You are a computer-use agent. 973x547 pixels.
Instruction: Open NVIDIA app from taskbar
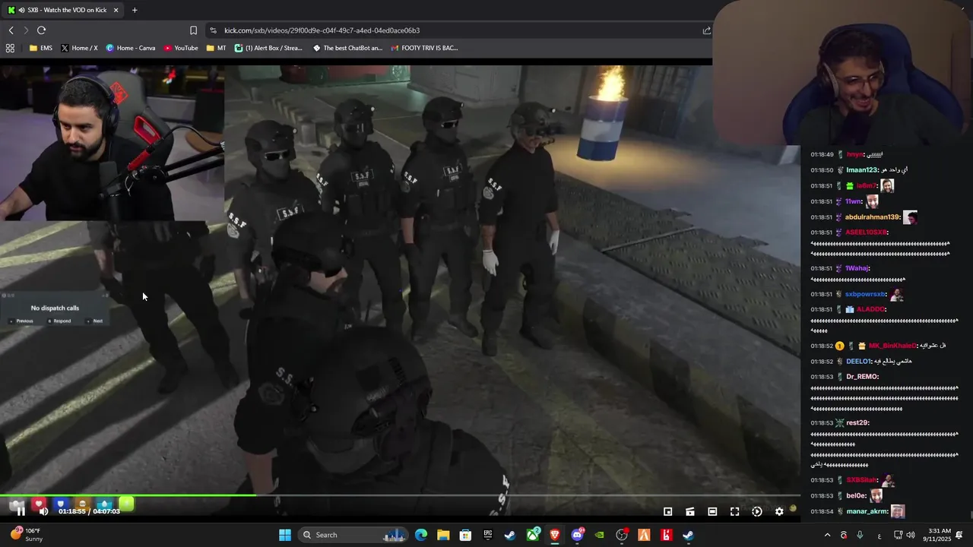point(600,535)
